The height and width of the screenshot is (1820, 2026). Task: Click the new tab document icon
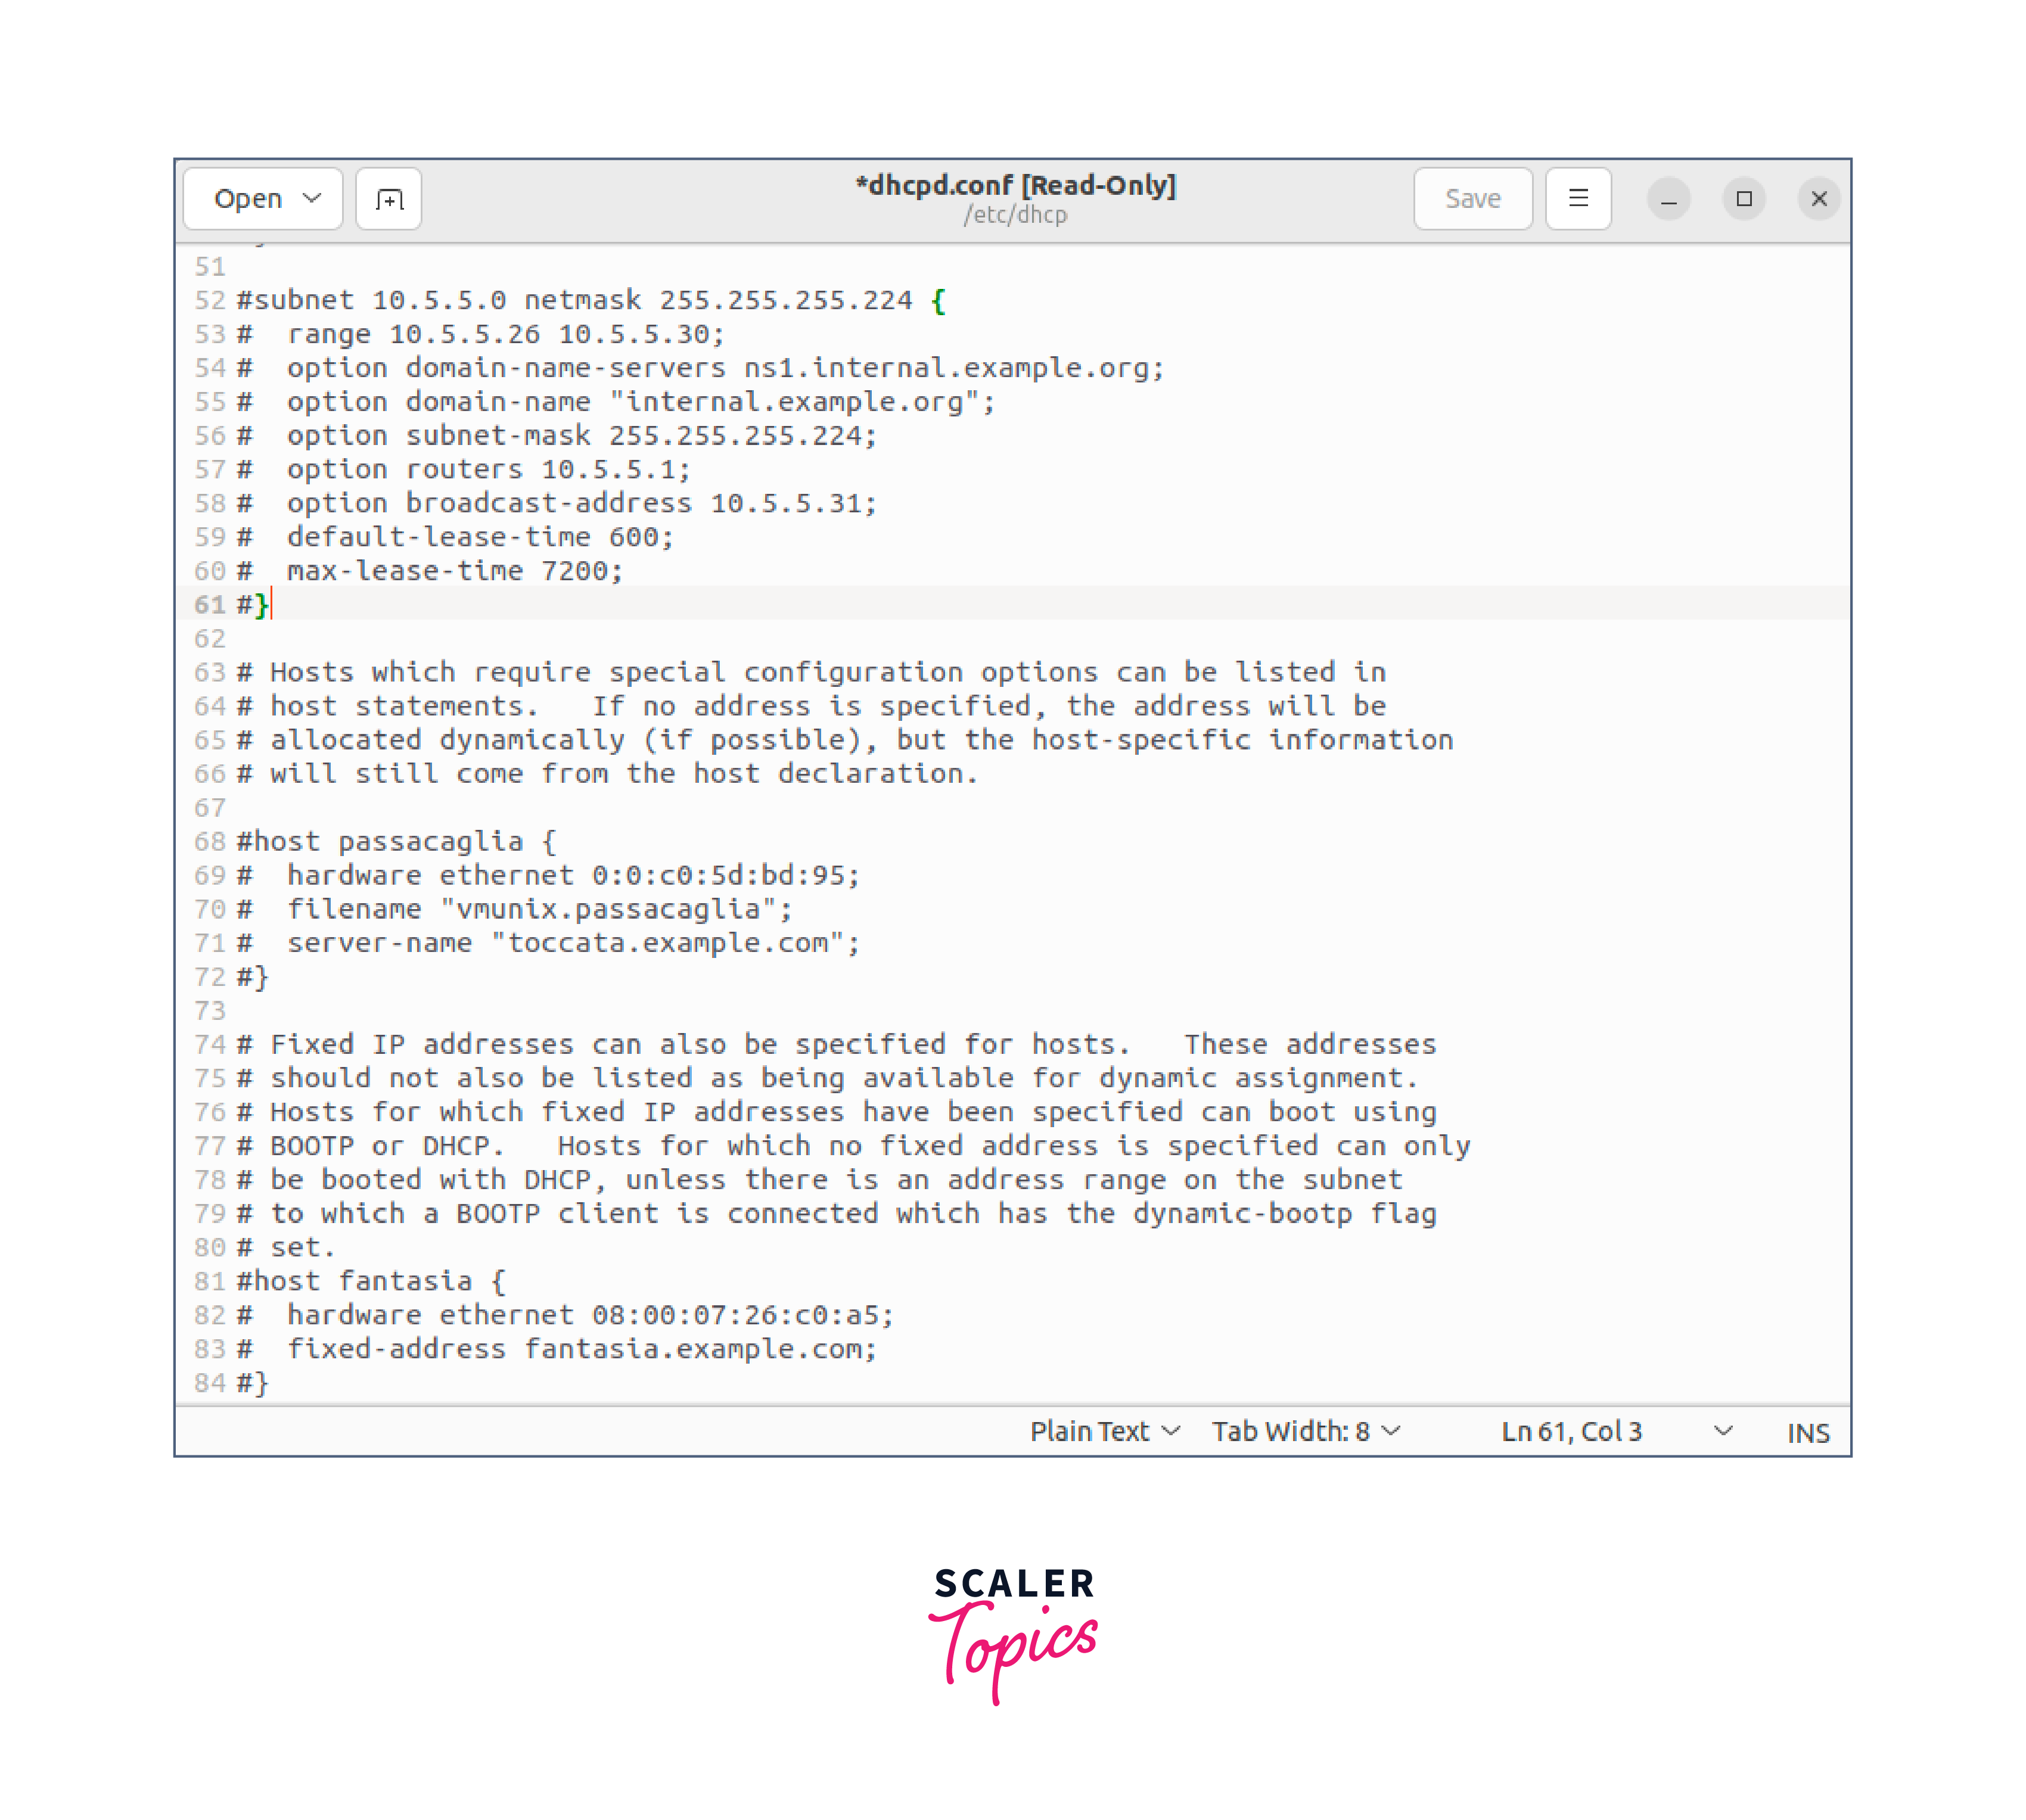click(389, 199)
